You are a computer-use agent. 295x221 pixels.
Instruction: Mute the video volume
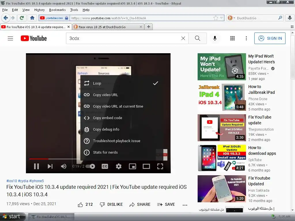point(64,166)
